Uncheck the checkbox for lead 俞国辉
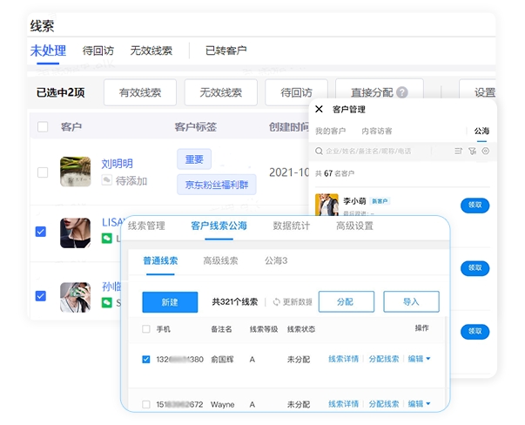This screenshot has width=525, height=425. point(145,358)
